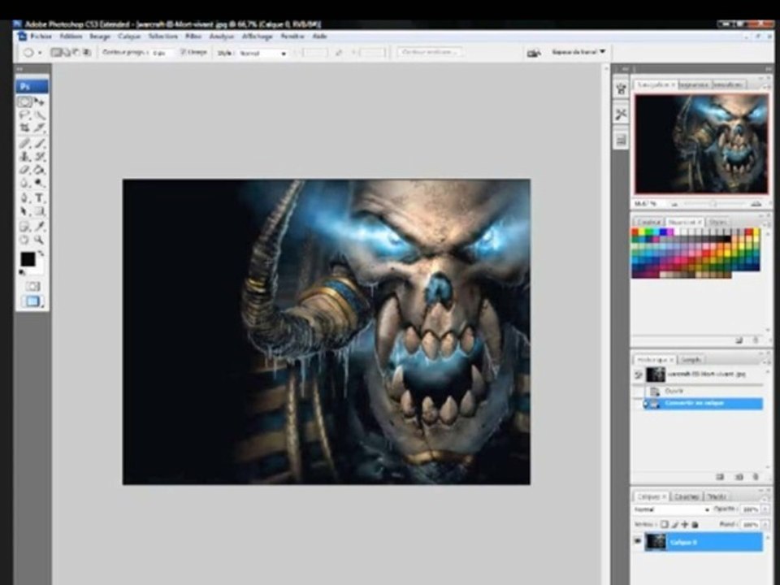Choose Intersect with selection mode
The width and height of the screenshot is (780, 585).
point(87,52)
